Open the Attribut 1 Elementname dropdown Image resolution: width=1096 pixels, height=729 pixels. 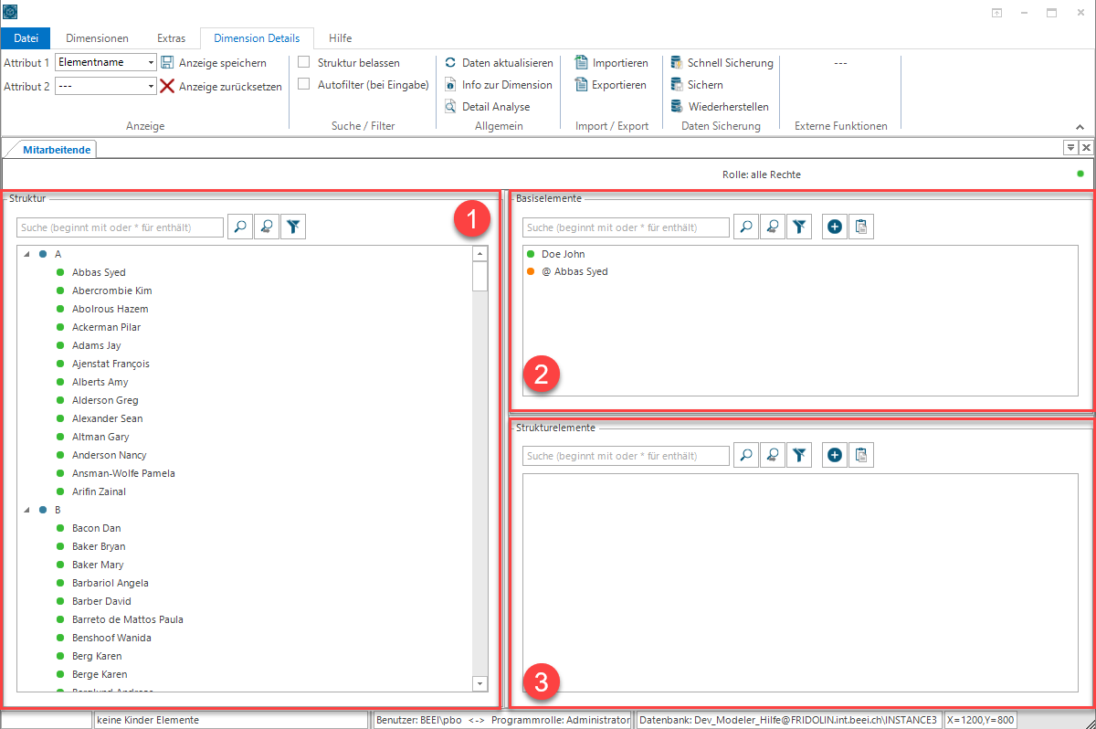pos(151,63)
